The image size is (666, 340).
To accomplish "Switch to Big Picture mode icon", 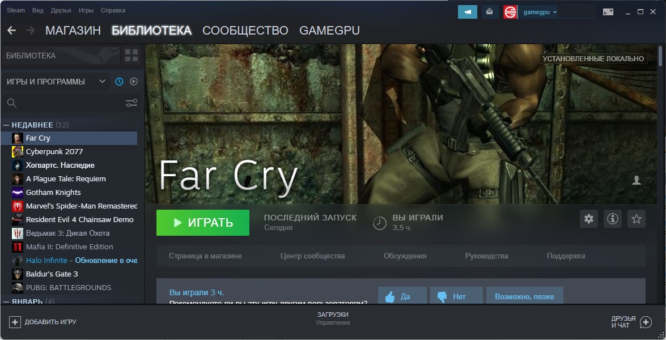I will (x=608, y=12).
